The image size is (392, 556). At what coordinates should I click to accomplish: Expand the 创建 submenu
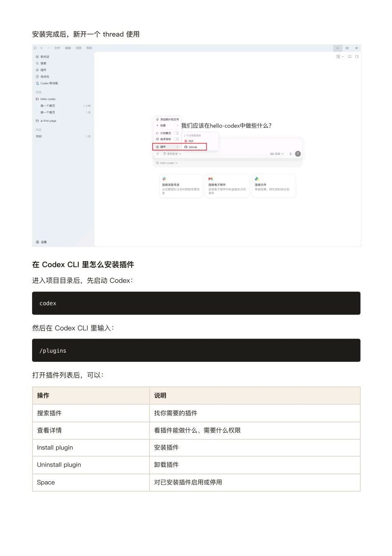[x=167, y=125]
